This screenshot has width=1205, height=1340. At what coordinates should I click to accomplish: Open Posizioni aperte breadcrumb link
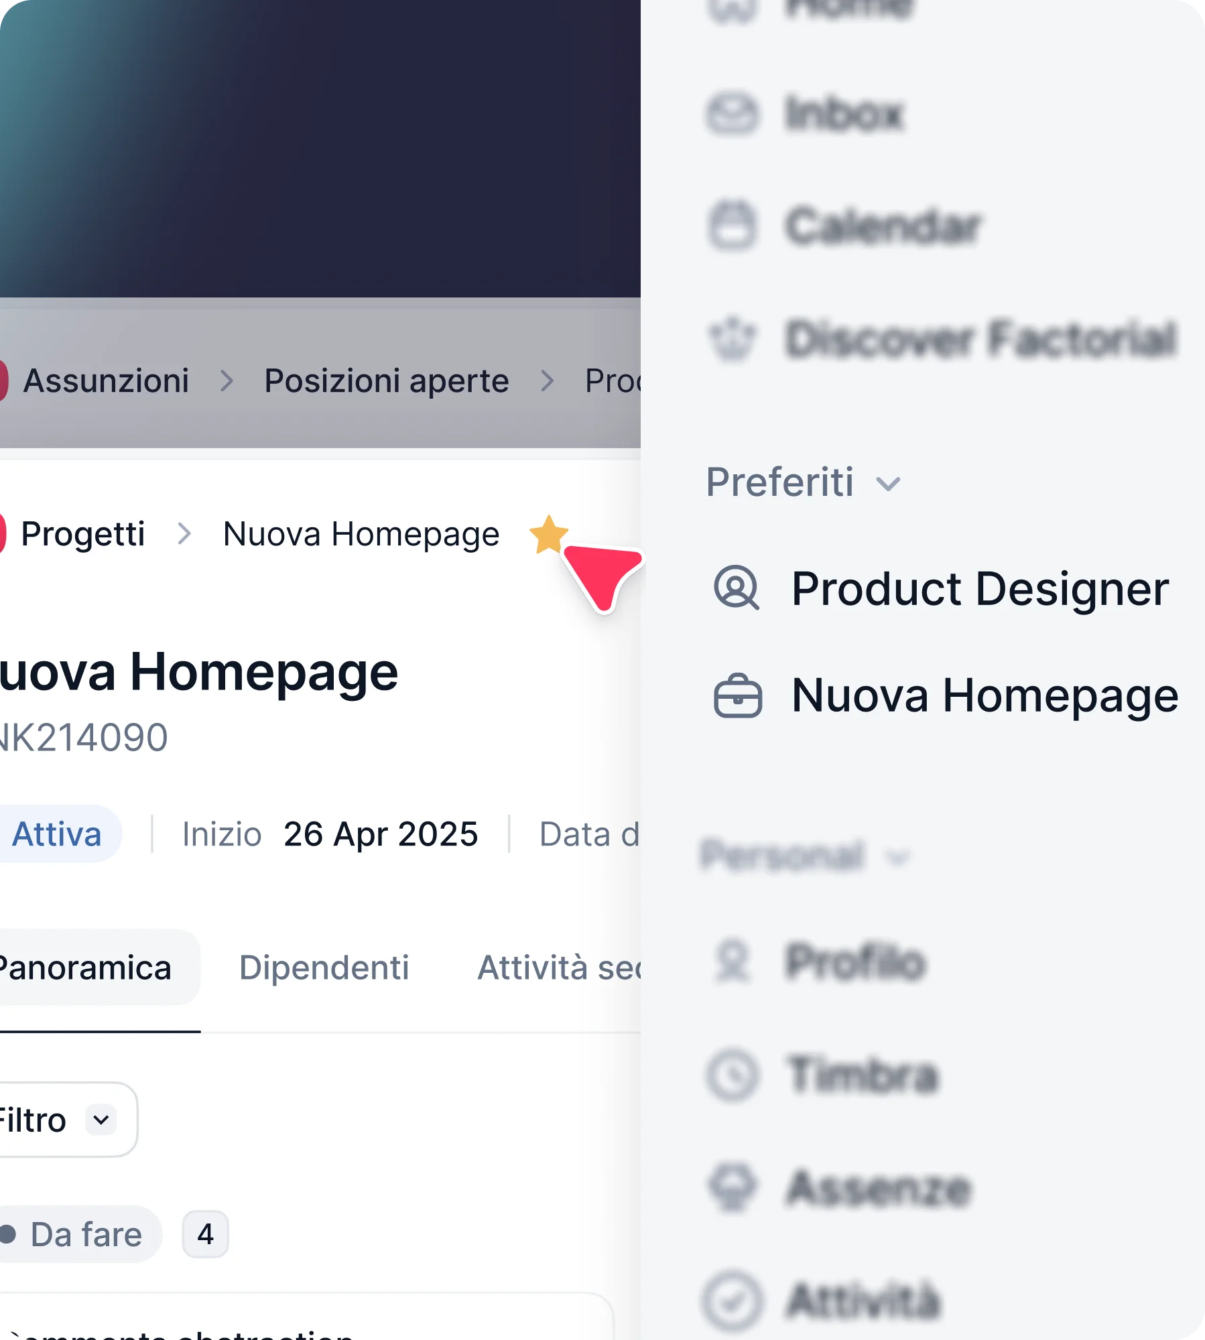point(386,381)
